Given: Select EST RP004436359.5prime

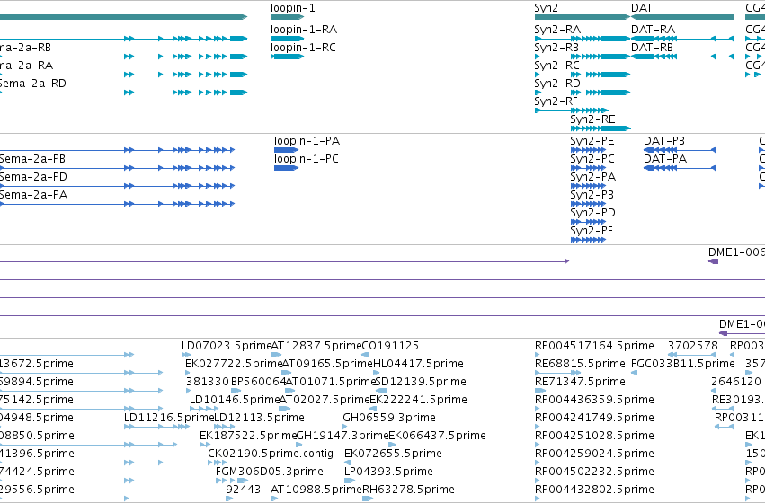Looking at the screenshot, I should [538, 409].
